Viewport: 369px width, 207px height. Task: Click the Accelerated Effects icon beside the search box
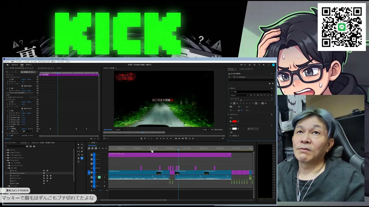pos(27,146)
